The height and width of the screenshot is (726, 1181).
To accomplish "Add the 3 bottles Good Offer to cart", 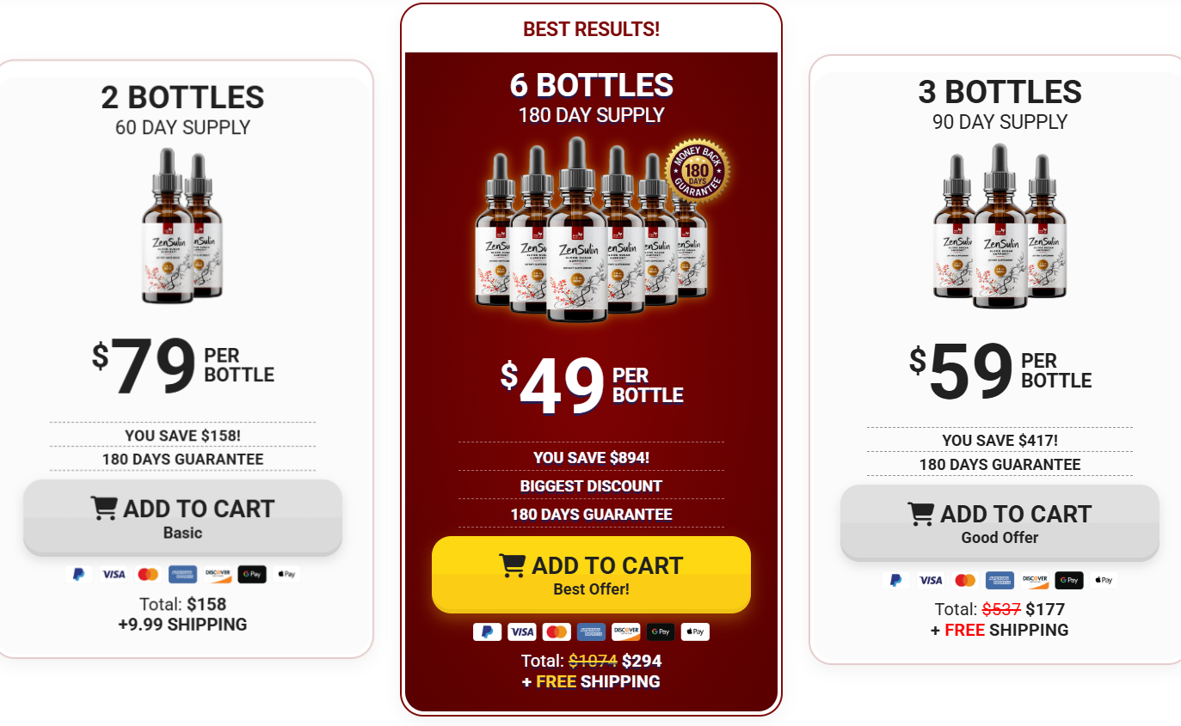I will (x=1000, y=523).
